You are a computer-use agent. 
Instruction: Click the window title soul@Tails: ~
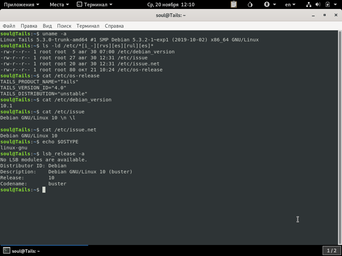pos(171,15)
